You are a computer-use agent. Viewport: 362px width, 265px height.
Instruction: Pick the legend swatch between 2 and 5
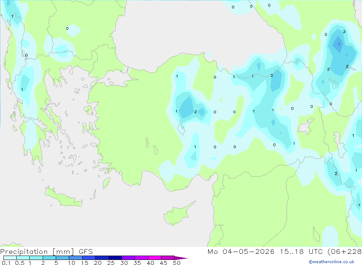point(49,258)
